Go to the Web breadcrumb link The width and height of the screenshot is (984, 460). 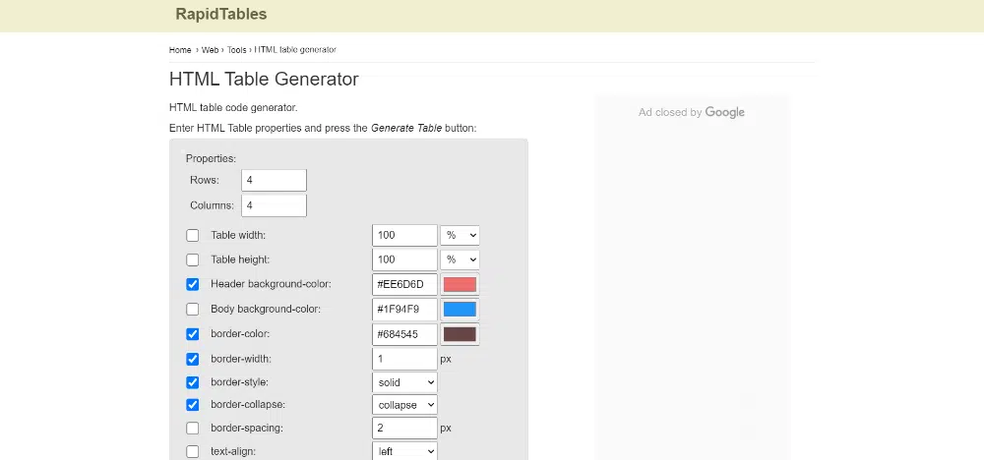pyautogui.click(x=210, y=49)
